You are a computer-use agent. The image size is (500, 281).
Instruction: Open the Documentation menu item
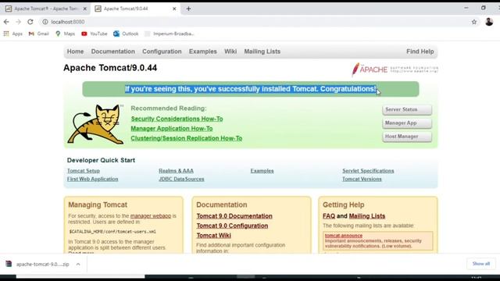112,52
